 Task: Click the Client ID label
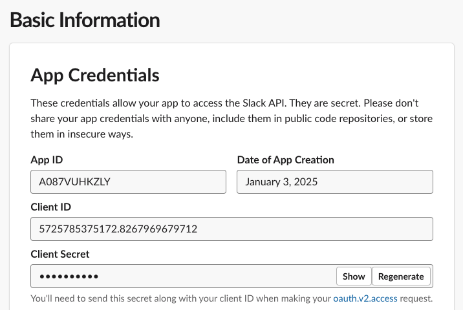(50, 207)
